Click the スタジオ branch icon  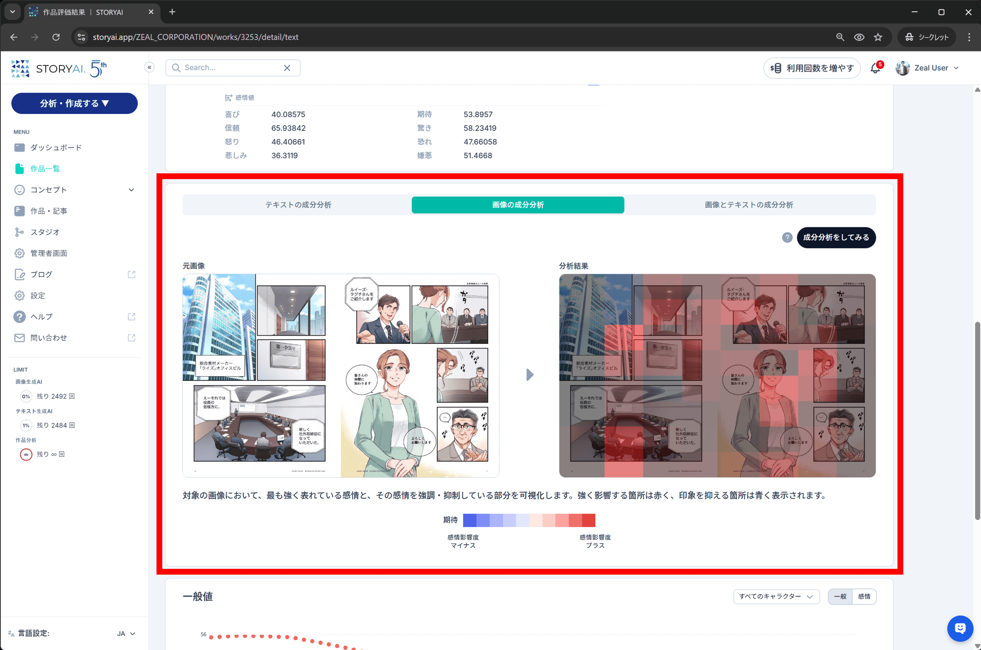click(x=19, y=232)
